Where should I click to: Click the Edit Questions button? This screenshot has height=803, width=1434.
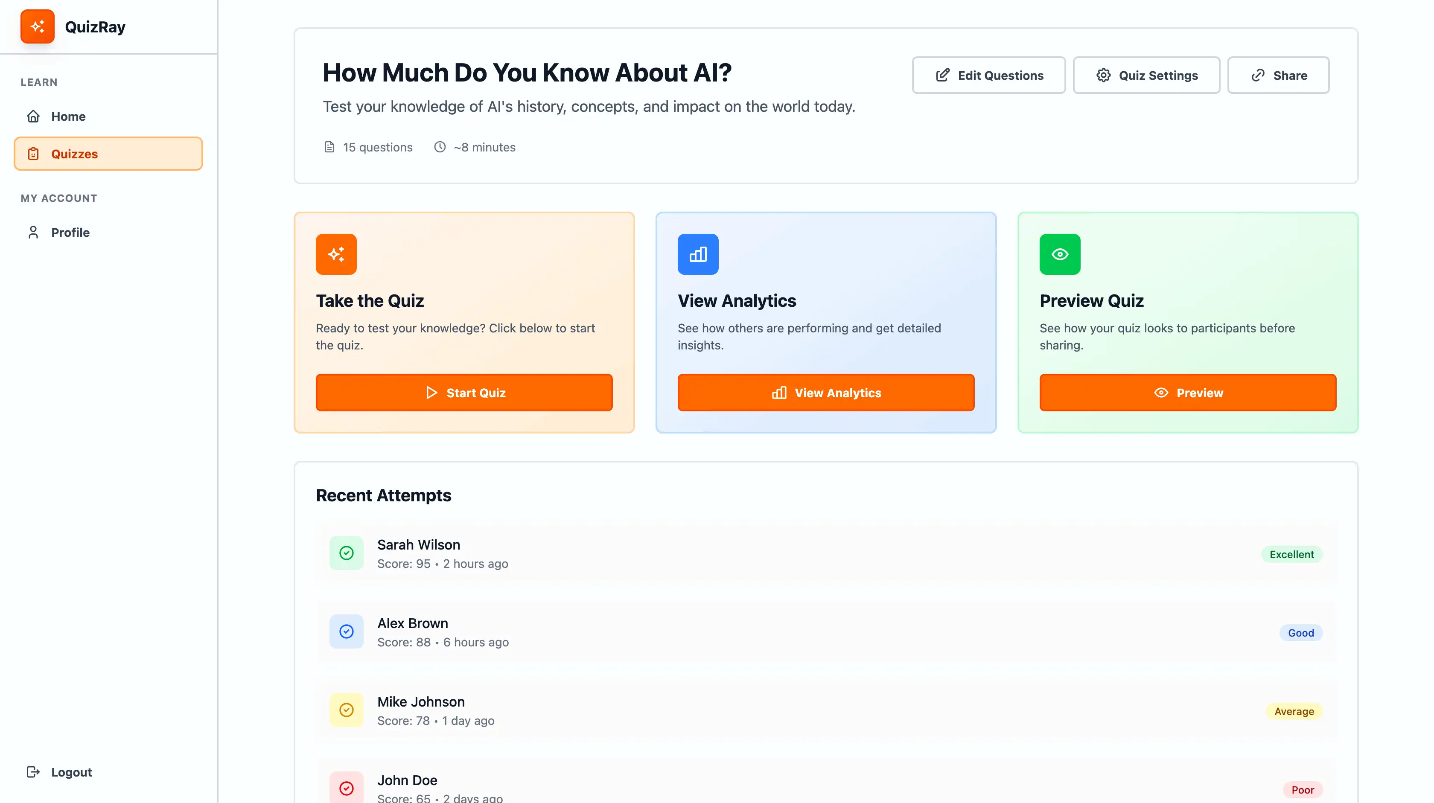click(x=989, y=75)
